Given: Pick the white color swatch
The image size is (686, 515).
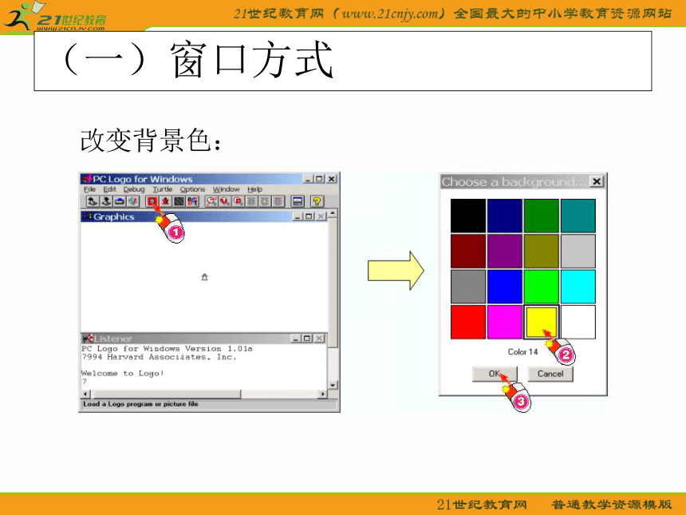Looking at the screenshot, I should click(578, 323).
